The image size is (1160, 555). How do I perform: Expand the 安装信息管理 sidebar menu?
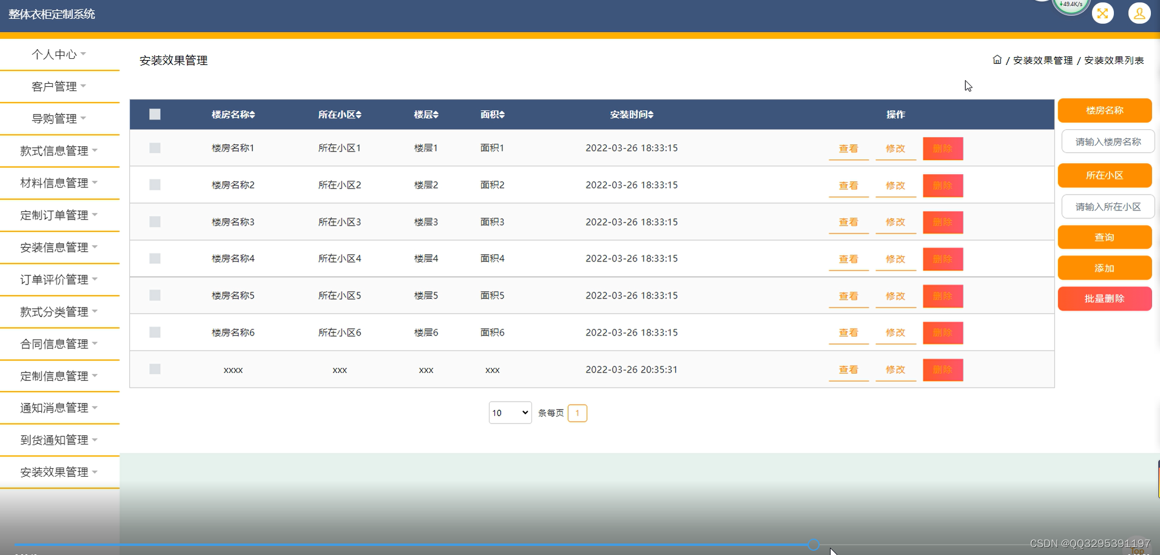tap(59, 247)
